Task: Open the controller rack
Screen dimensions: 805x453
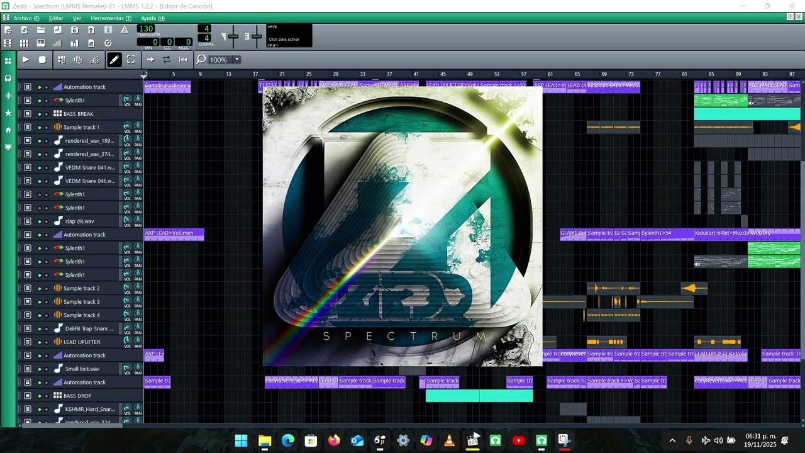Action: 108,43
